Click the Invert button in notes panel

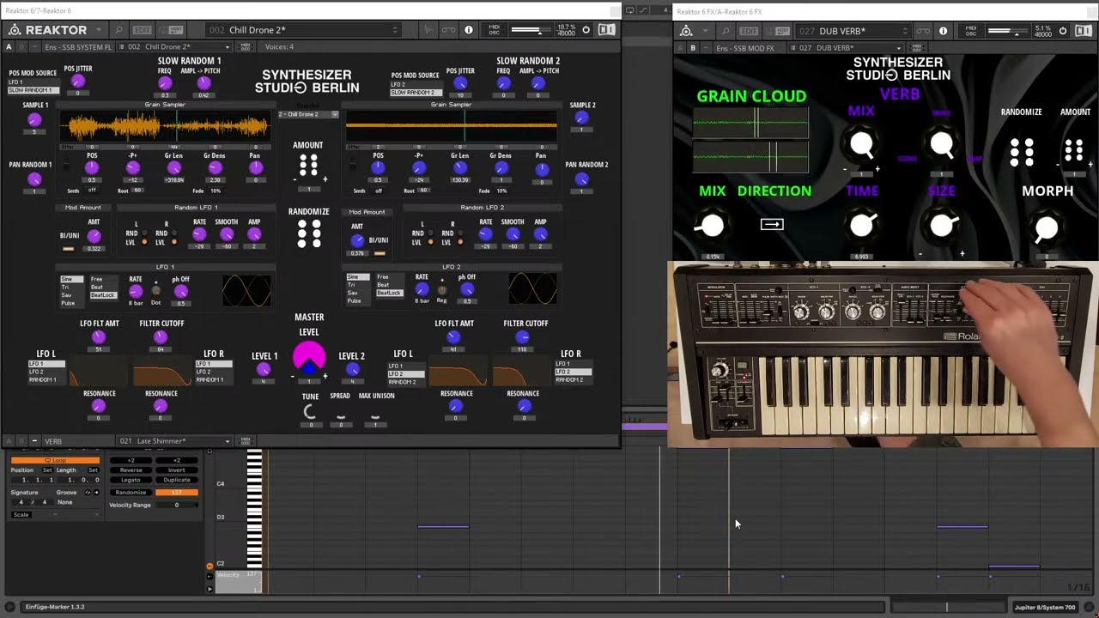pos(177,470)
